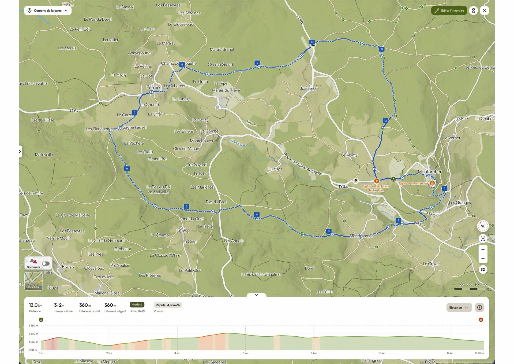The width and height of the screenshot is (514, 364).
Task: Select waypoint 10 marker on the route
Action: 312,42
